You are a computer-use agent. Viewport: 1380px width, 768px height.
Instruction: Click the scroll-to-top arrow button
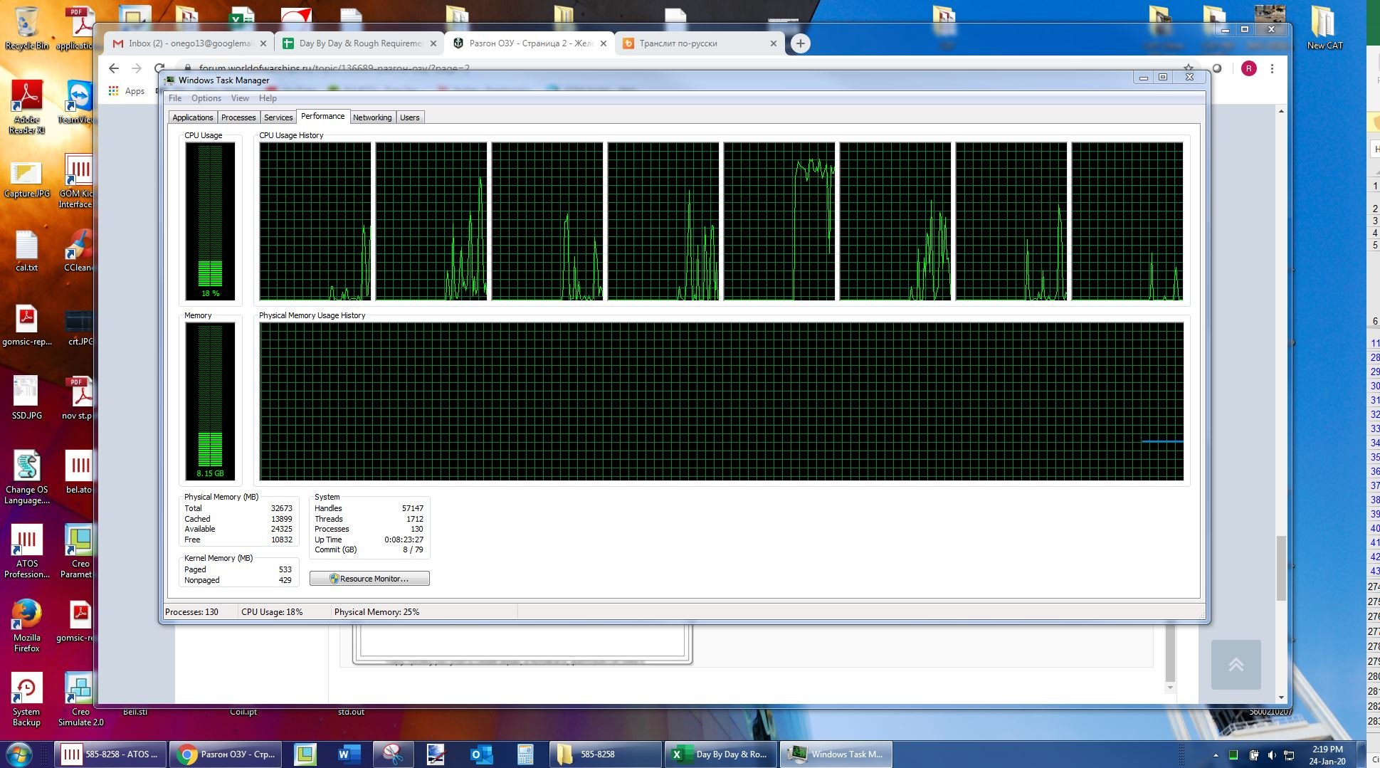click(x=1236, y=664)
